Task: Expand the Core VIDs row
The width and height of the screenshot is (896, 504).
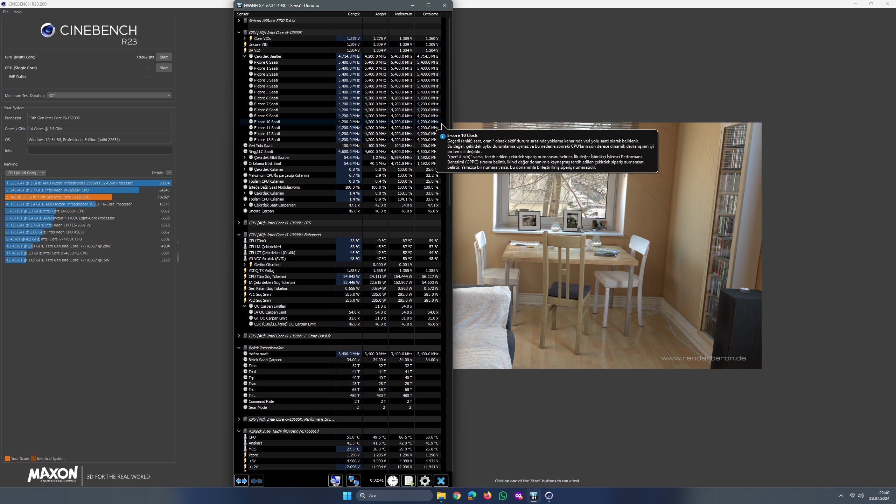Action: click(x=245, y=38)
